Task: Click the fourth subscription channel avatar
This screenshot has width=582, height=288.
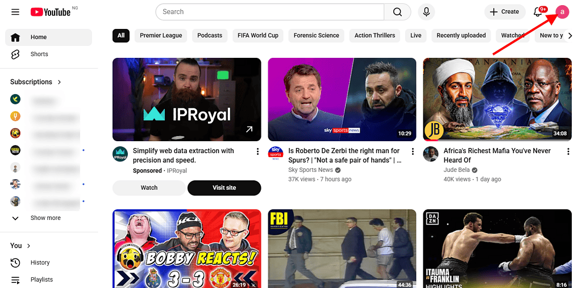Action: 15,150
